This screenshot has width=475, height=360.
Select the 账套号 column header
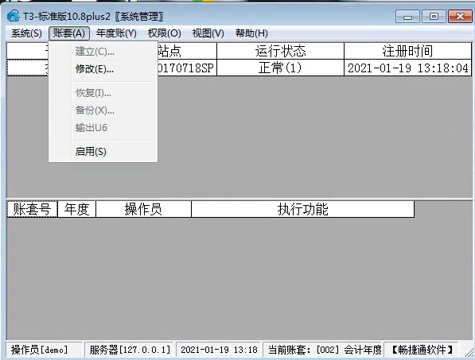(x=32, y=209)
